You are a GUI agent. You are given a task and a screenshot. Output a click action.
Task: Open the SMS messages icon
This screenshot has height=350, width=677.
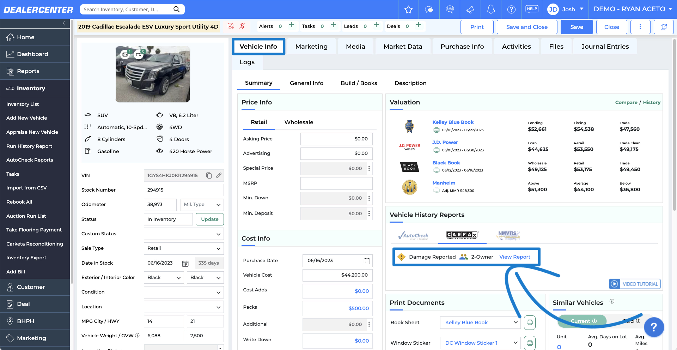tap(450, 9)
